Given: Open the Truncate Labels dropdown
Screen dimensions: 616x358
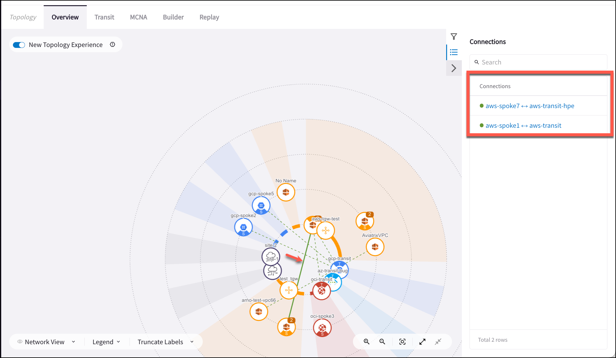Looking at the screenshot, I should tap(165, 342).
